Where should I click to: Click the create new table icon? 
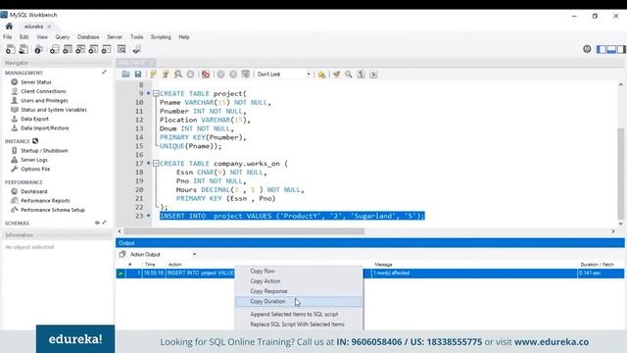point(68,49)
